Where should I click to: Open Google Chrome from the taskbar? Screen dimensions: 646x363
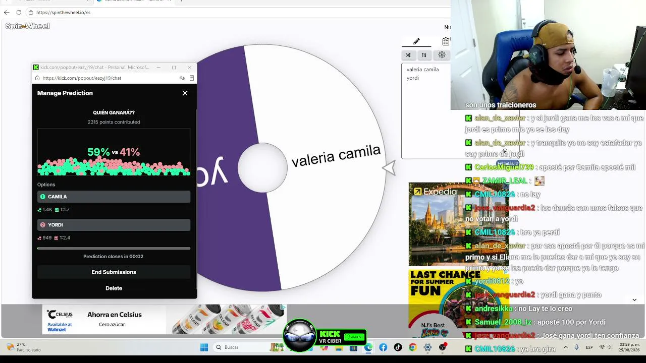coord(413,347)
